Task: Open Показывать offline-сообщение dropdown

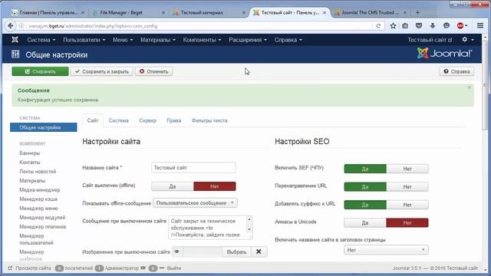Action: tap(195, 202)
